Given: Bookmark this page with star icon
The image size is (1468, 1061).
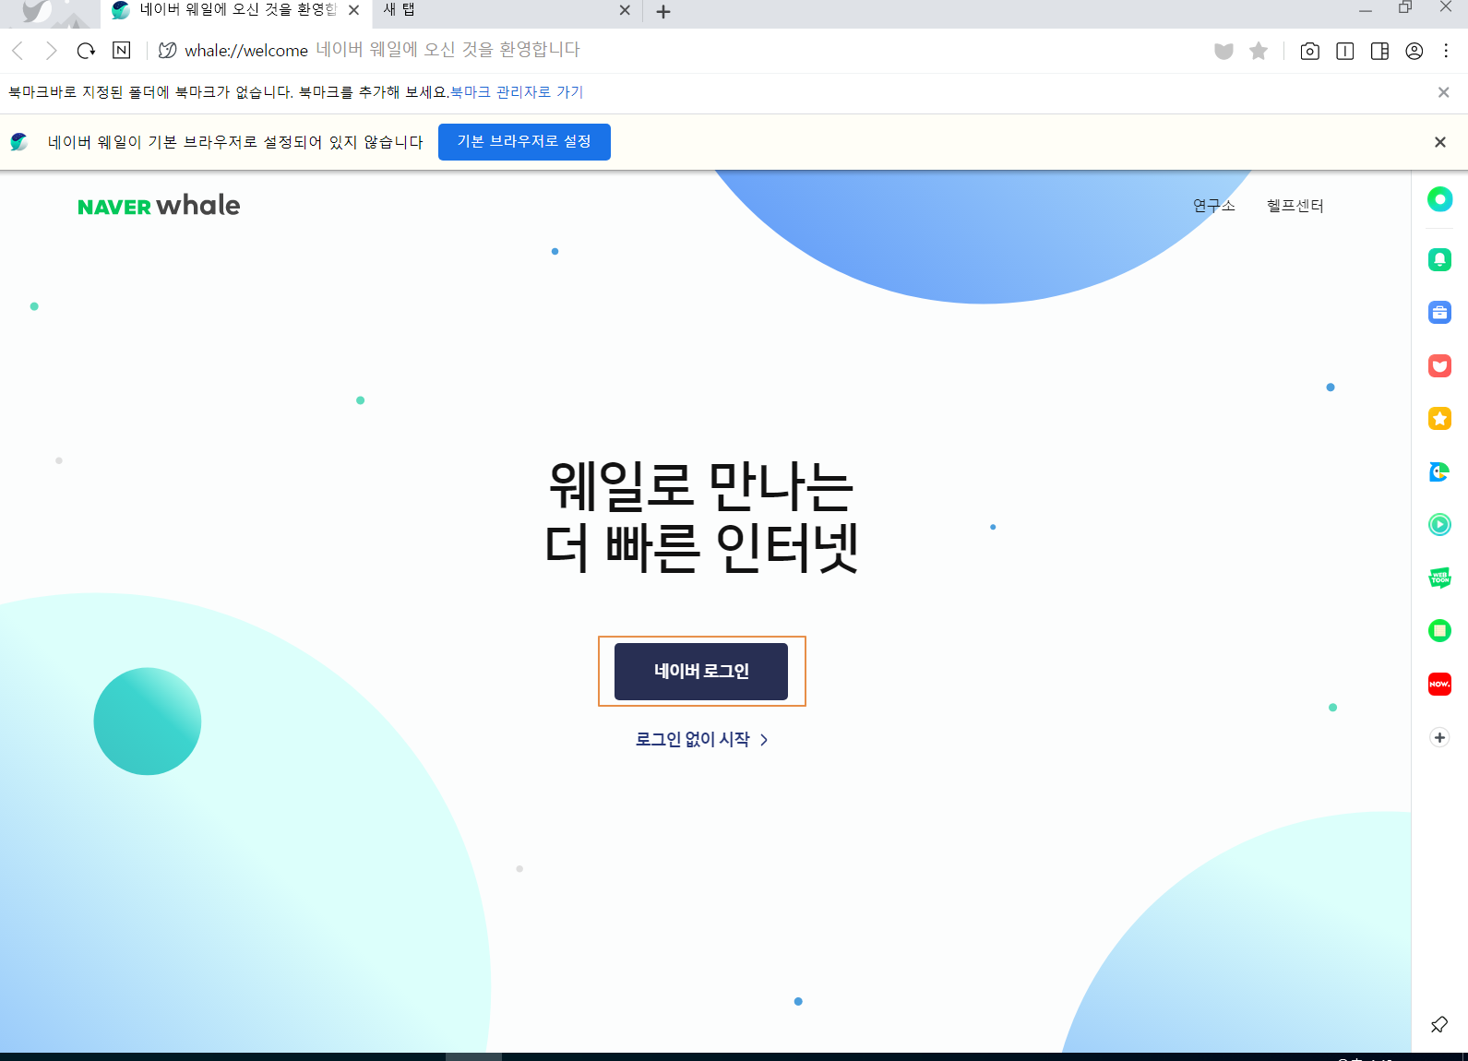Looking at the screenshot, I should (x=1259, y=51).
